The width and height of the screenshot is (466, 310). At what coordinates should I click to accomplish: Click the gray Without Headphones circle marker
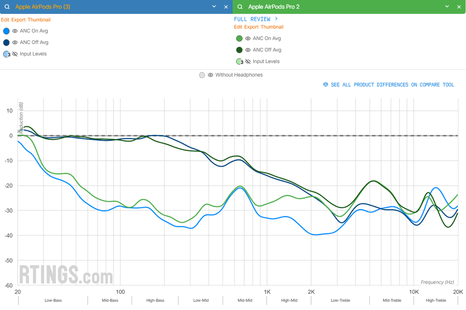202,74
